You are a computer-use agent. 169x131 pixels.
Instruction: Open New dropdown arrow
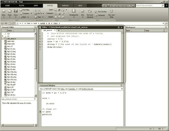(x=4, y=17)
